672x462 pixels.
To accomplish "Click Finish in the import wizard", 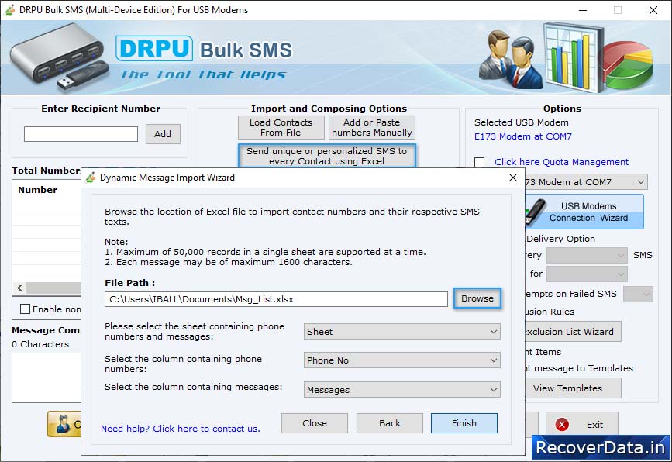I will click(464, 423).
